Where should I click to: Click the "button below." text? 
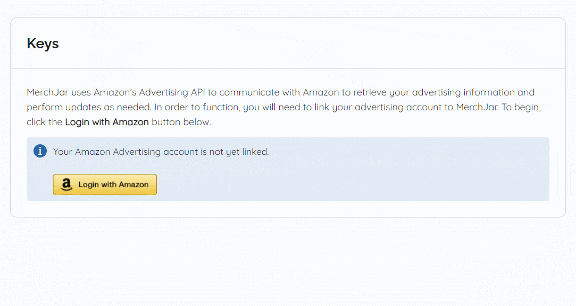(181, 122)
